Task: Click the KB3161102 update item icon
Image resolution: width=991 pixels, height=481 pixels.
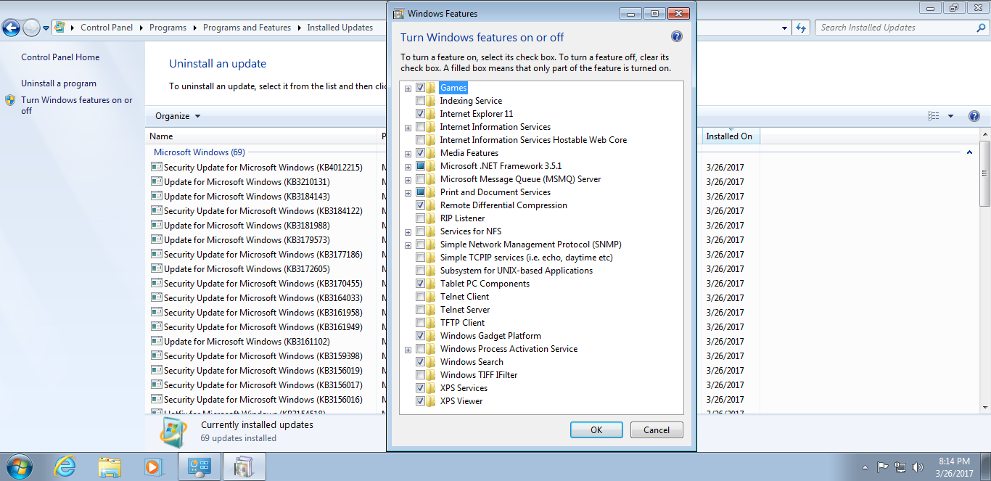Action: 156,341
